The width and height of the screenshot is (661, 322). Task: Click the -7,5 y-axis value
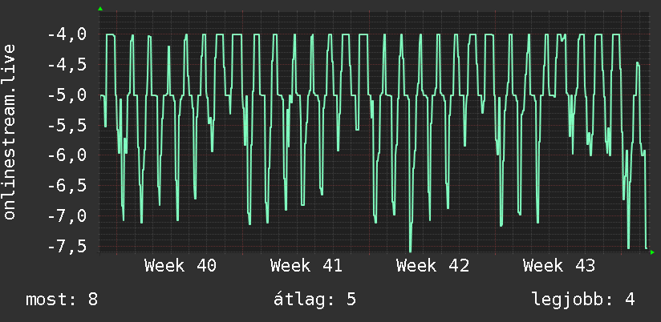(67, 246)
